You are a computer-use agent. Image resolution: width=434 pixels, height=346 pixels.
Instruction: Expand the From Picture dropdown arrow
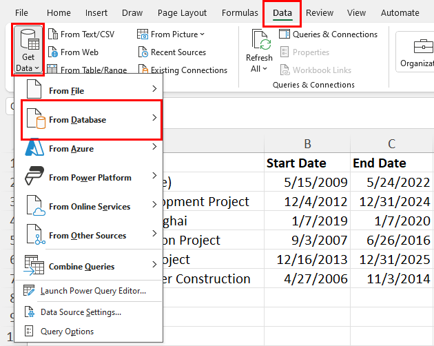coord(203,34)
